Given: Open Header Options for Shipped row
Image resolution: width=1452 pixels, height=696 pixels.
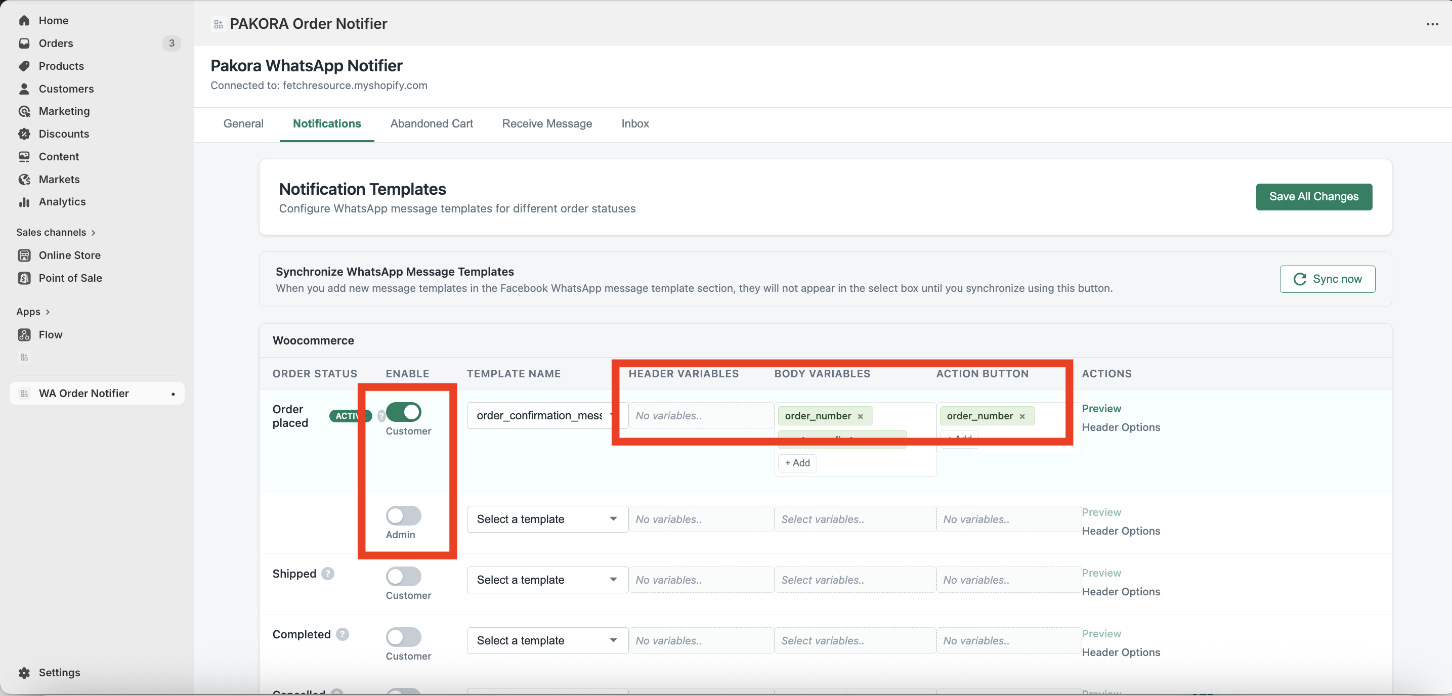Looking at the screenshot, I should (x=1121, y=592).
